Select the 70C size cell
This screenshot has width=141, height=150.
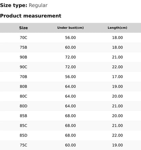23,38
